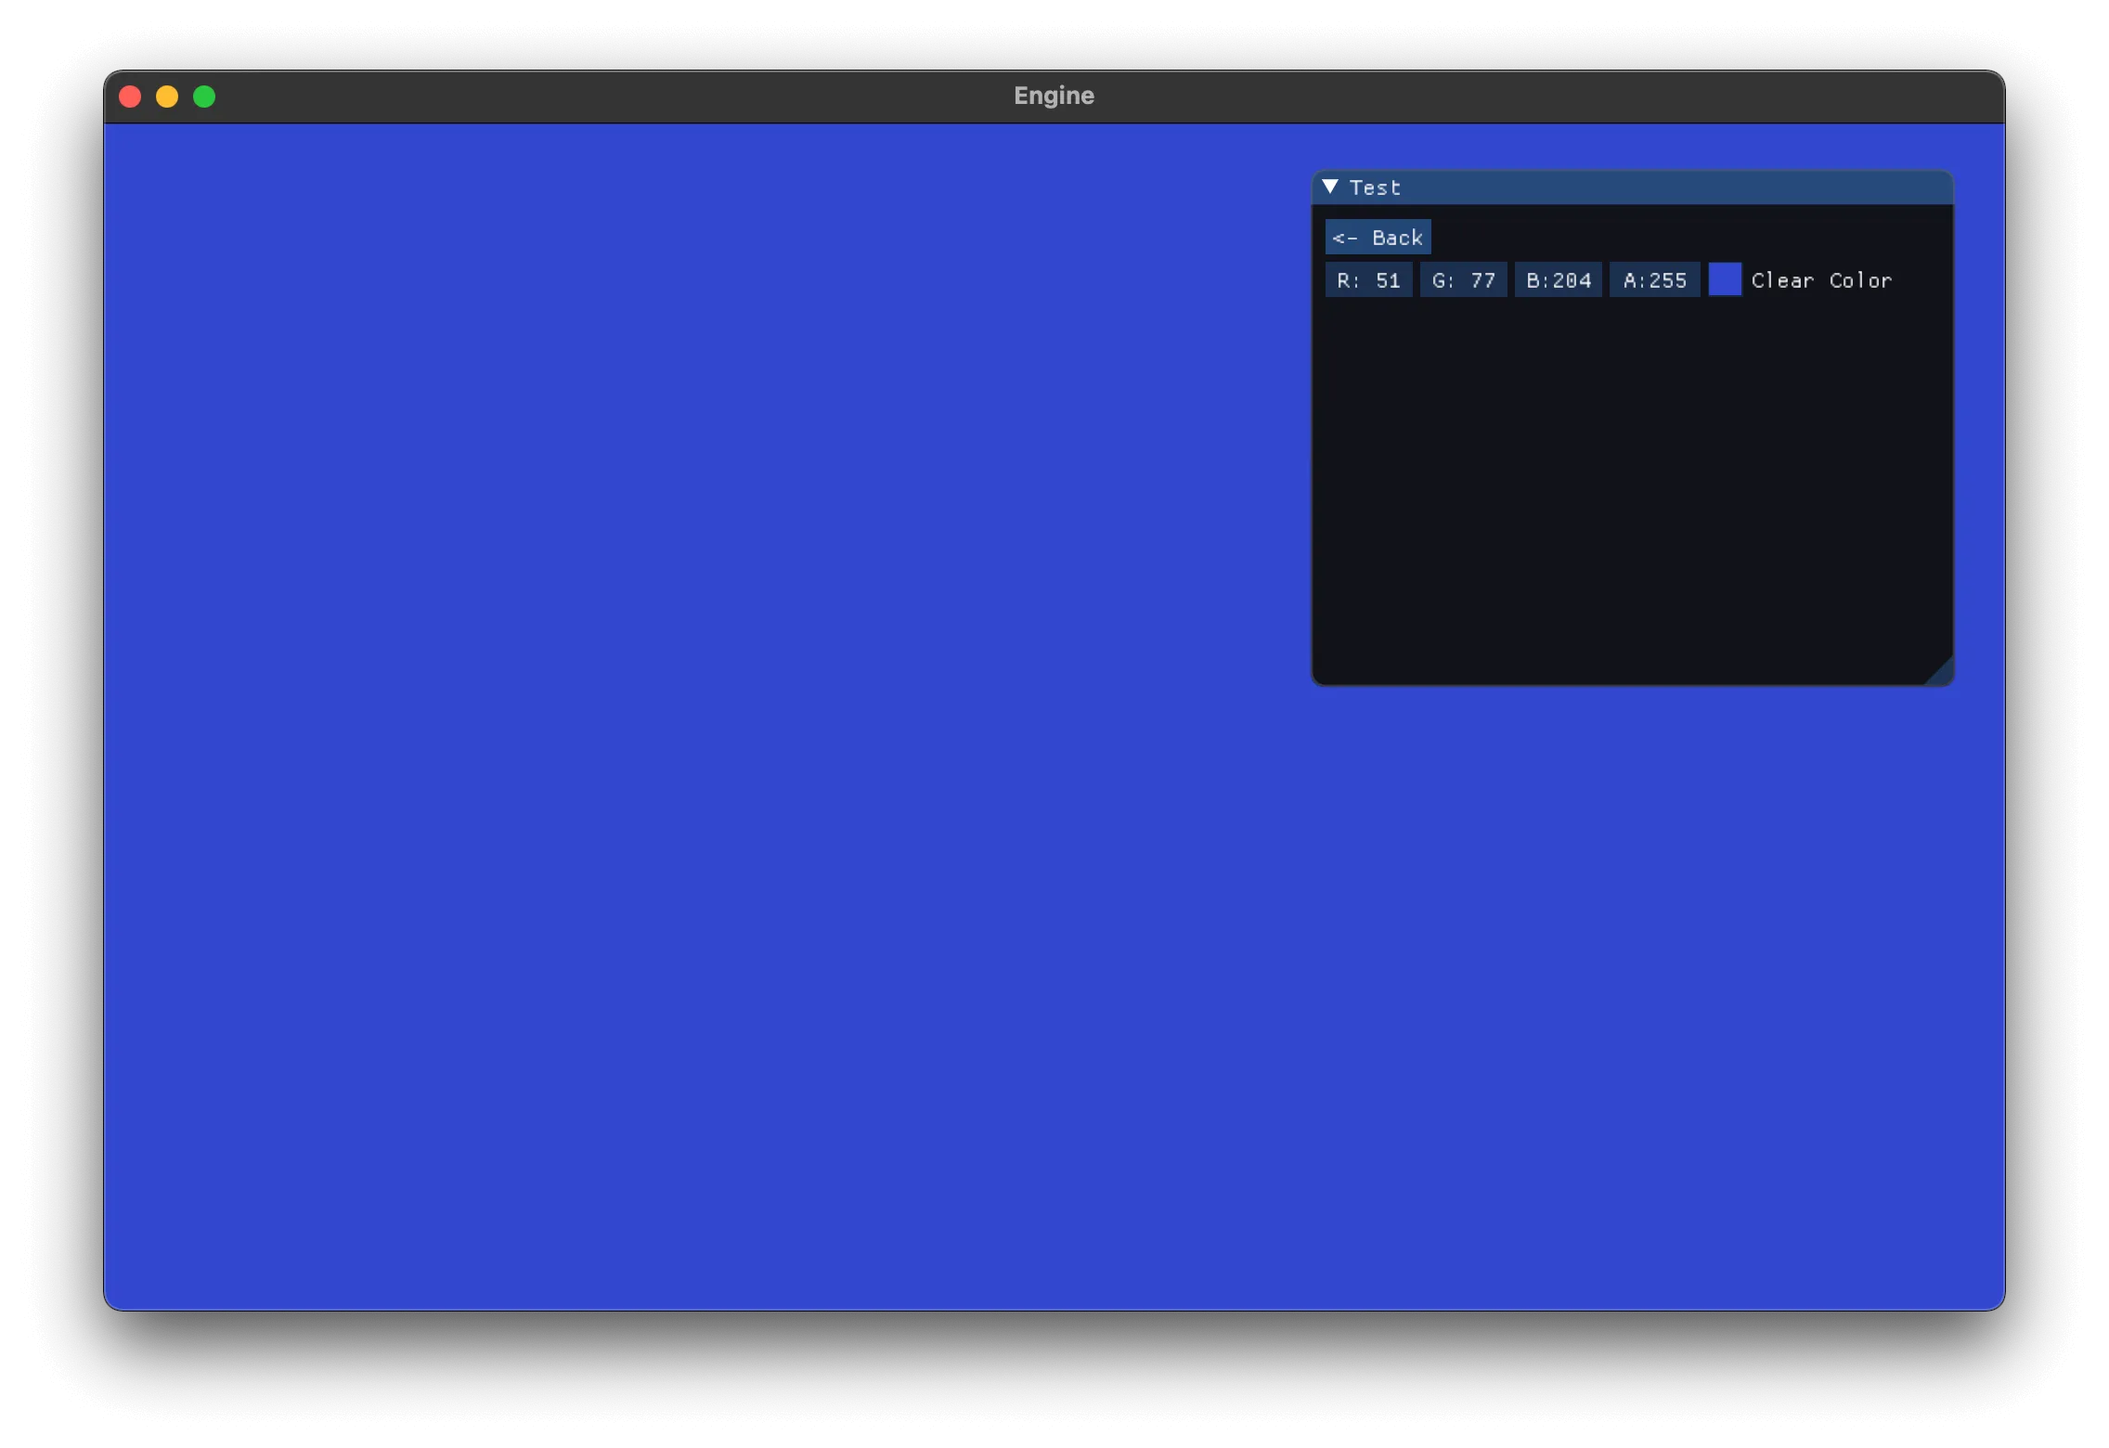Close the Engine window with red button

click(130, 97)
